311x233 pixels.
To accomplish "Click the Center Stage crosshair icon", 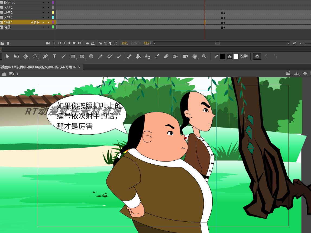I will point(305,74).
